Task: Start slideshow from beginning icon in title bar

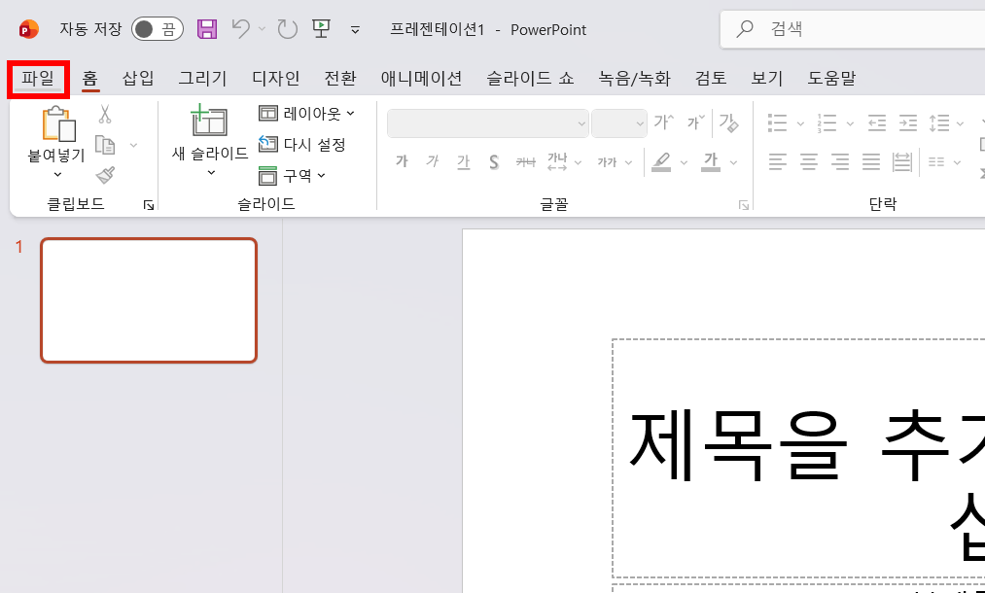Action: (321, 28)
